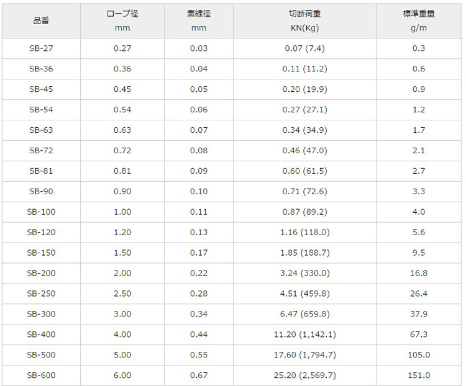Click the SB-45 row label
Image resolution: width=466 pixels, height=386 pixels.
pos(41,89)
